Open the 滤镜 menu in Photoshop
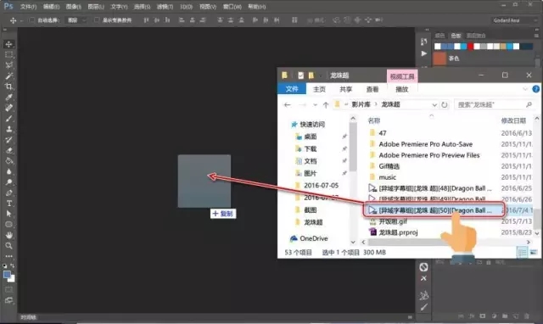 165,7
